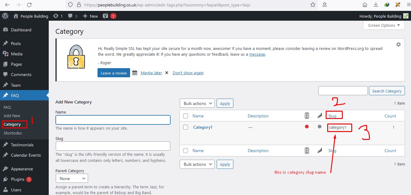Click the red SEO score dot for Category1
Image resolution: width=411 pixels, height=195 pixels.
[x=307, y=127]
